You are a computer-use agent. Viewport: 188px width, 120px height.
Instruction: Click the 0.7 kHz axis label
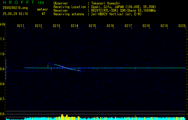pyautogui.click(x=2, y=99)
